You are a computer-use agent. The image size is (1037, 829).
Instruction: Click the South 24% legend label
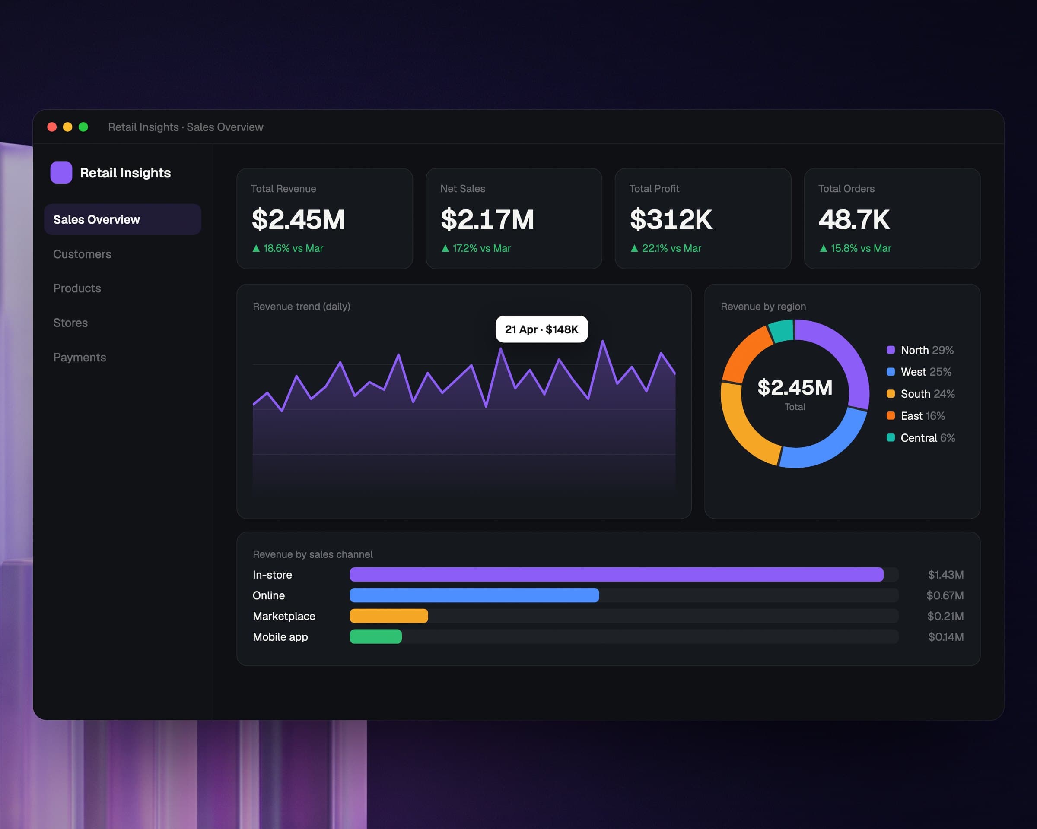pyautogui.click(x=928, y=394)
